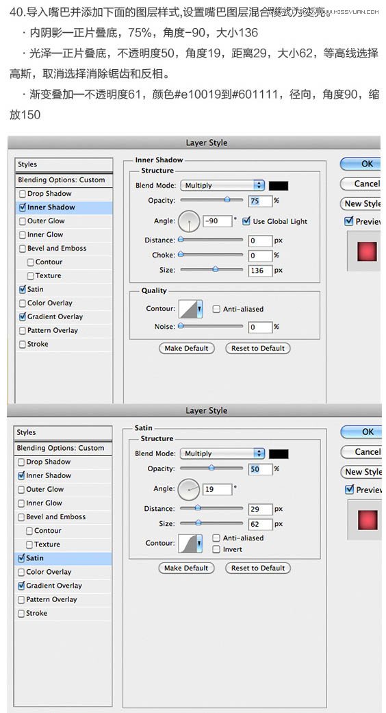Click the Satin angle dial
The image size is (386, 713).
[x=188, y=489]
